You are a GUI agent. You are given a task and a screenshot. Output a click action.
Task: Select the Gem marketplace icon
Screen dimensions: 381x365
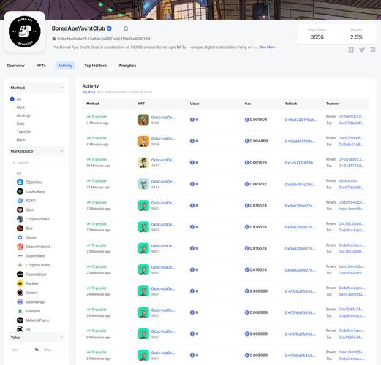coord(20,210)
